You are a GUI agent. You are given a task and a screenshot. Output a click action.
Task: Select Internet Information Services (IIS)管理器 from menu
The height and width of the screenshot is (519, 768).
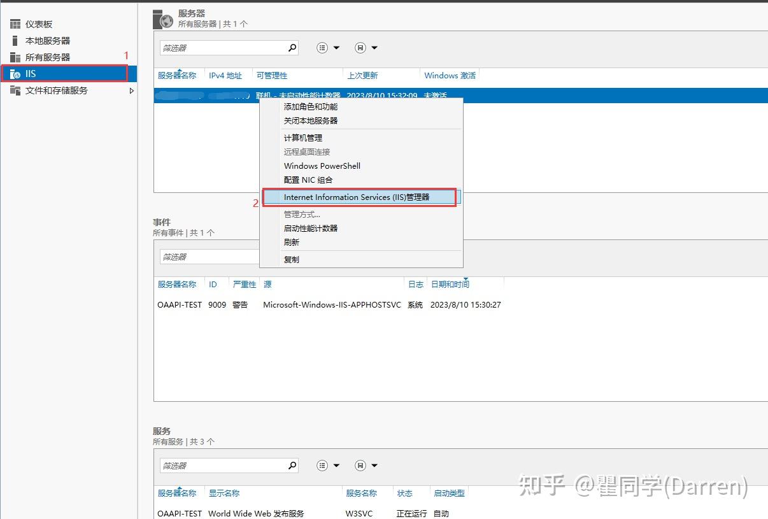pyautogui.click(x=359, y=197)
